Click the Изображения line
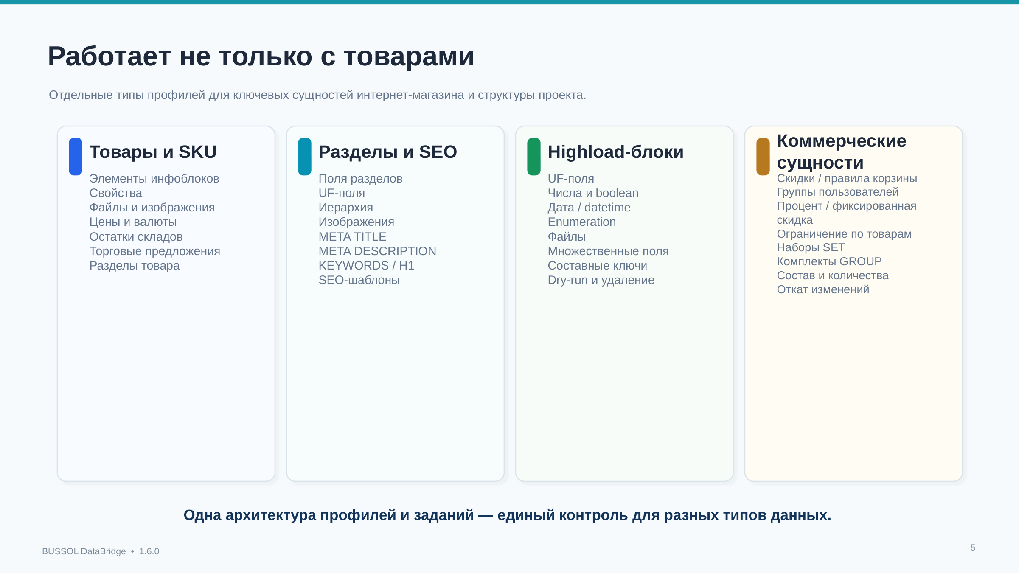 (x=356, y=222)
